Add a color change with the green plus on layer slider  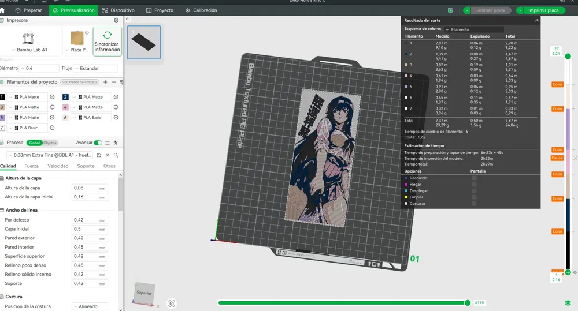[568, 272]
